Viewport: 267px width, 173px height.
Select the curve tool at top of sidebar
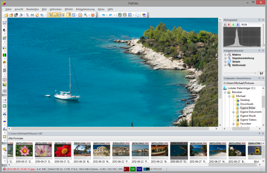tap(4, 22)
